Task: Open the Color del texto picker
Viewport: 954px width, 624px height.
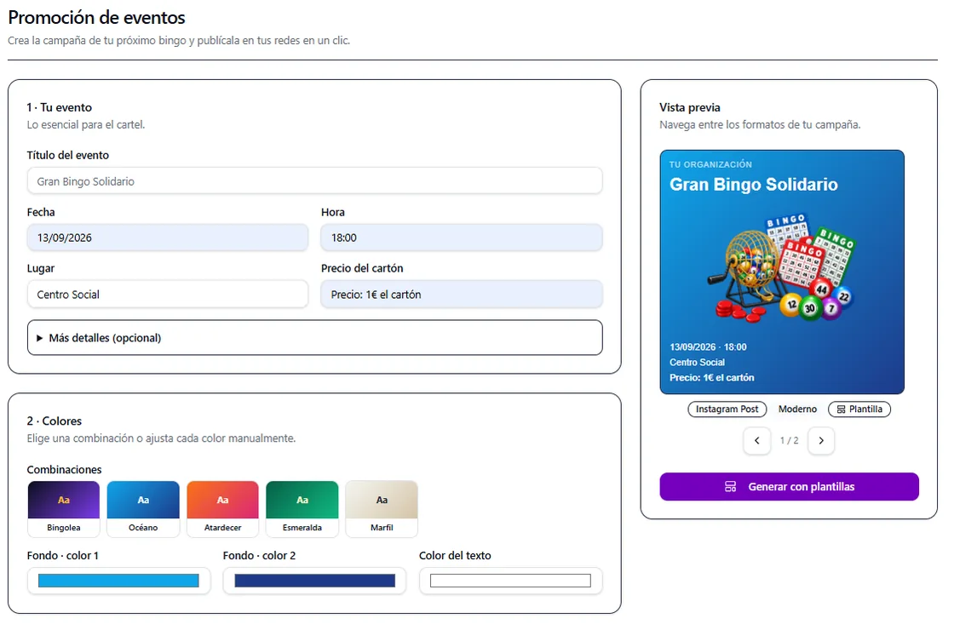Action: click(x=510, y=581)
